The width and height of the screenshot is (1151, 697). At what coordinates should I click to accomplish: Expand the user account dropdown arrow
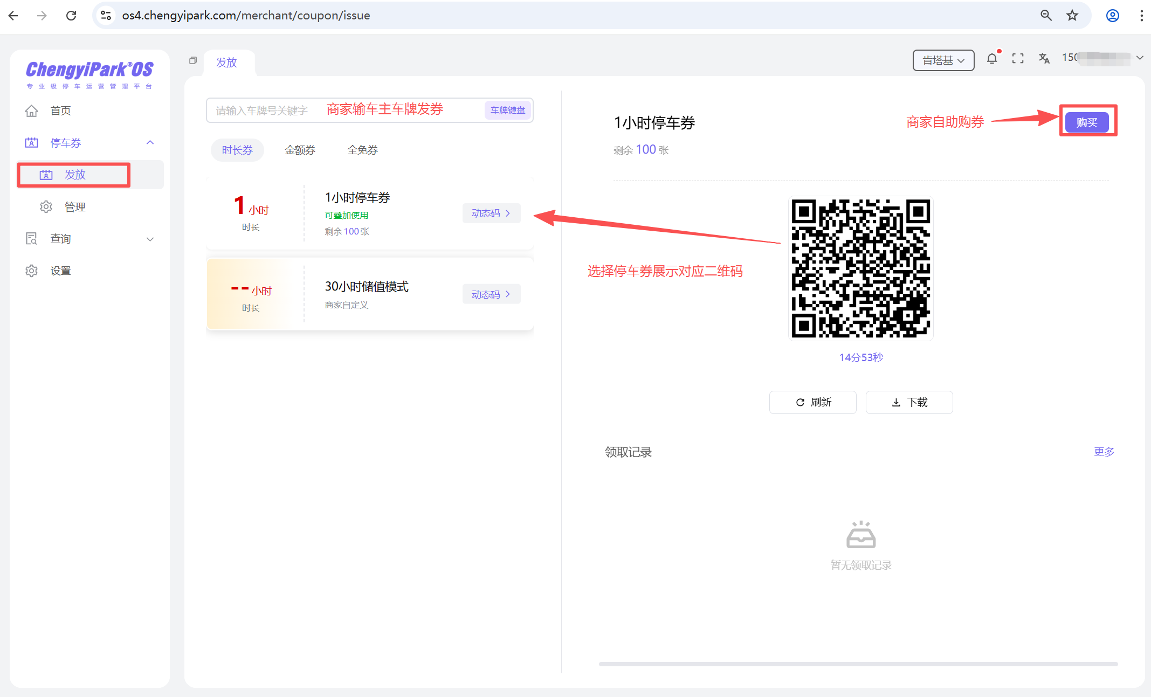[x=1140, y=58]
